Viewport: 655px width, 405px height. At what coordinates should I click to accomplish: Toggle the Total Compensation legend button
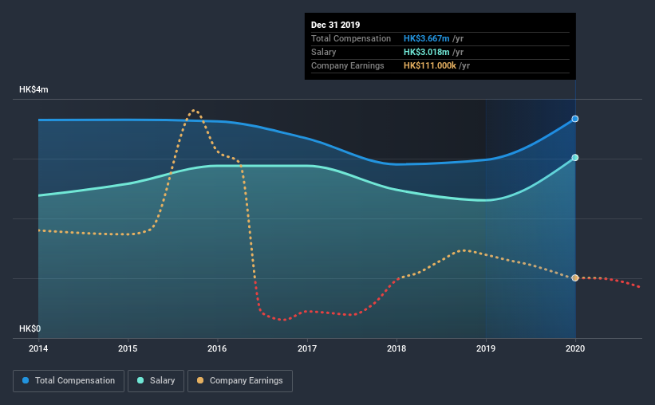click(x=69, y=381)
